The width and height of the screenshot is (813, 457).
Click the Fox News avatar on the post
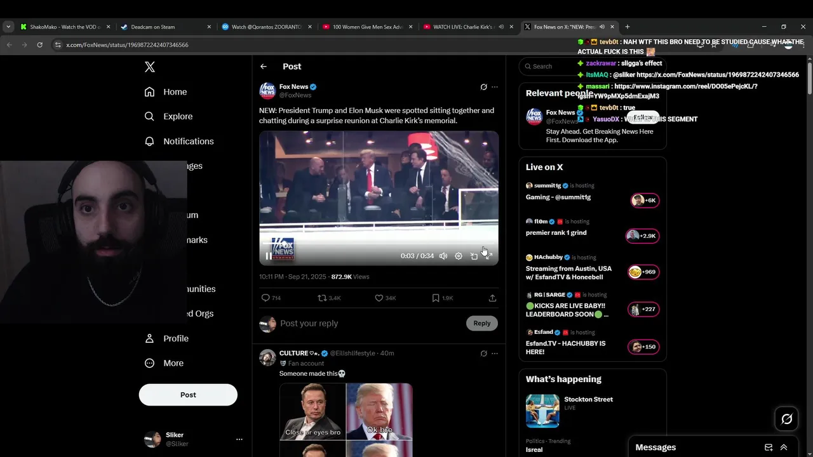[267, 91]
